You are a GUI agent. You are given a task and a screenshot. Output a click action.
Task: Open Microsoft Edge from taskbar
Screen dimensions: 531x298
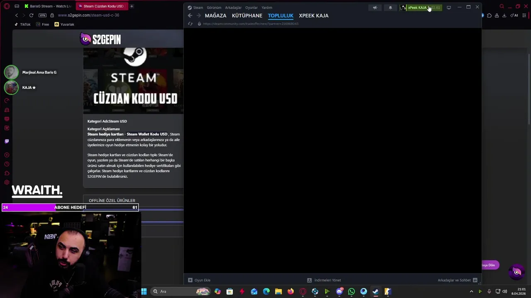tap(266, 291)
